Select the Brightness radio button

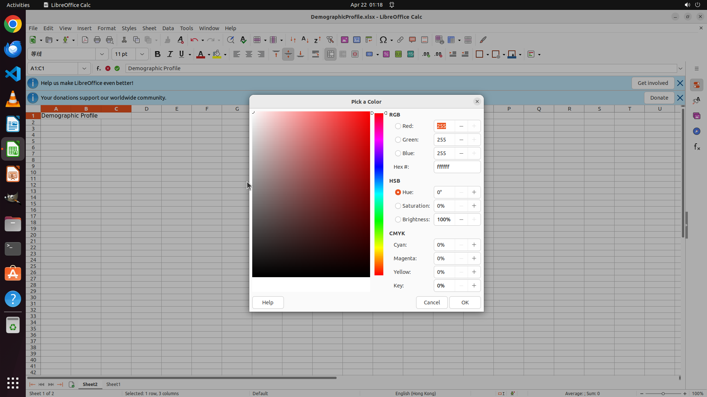point(398,219)
